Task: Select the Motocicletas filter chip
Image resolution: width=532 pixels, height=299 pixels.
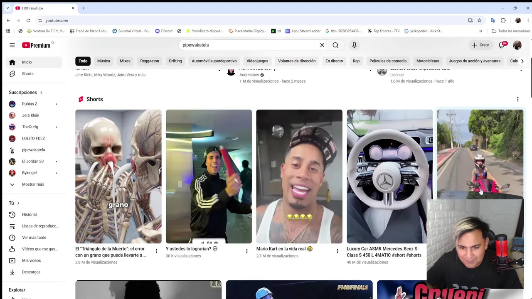Action: pyautogui.click(x=428, y=61)
